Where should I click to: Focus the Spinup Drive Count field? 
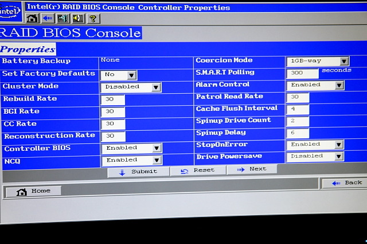[x=298, y=121]
